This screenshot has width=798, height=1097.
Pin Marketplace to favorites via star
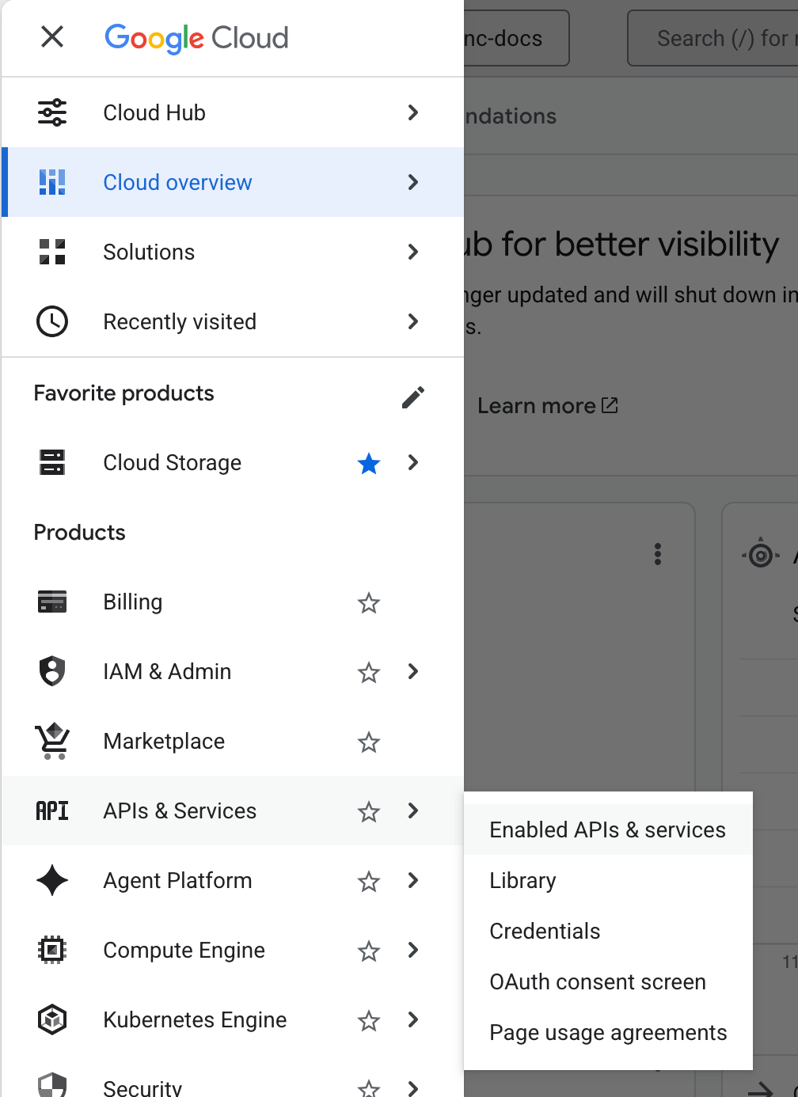369,742
